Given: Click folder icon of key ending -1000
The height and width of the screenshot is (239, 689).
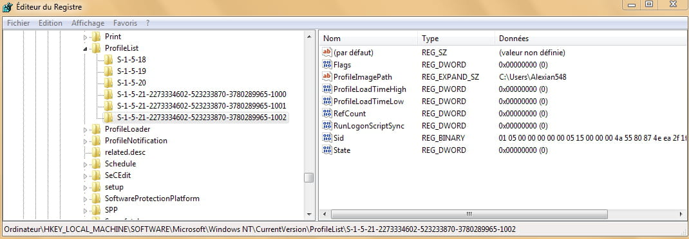Looking at the screenshot, I should coord(109,94).
